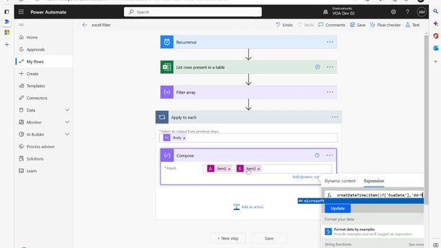Click Undo in the toolbar
This screenshot has width=441, height=248.
[x=285, y=25]
